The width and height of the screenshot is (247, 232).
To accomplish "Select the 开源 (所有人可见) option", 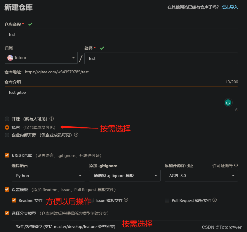I will [7, 119].
